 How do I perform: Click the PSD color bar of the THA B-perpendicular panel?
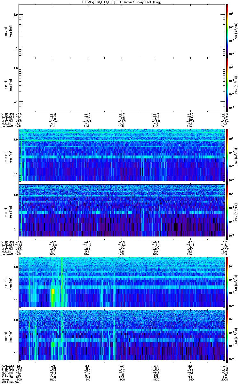(227, 30)
